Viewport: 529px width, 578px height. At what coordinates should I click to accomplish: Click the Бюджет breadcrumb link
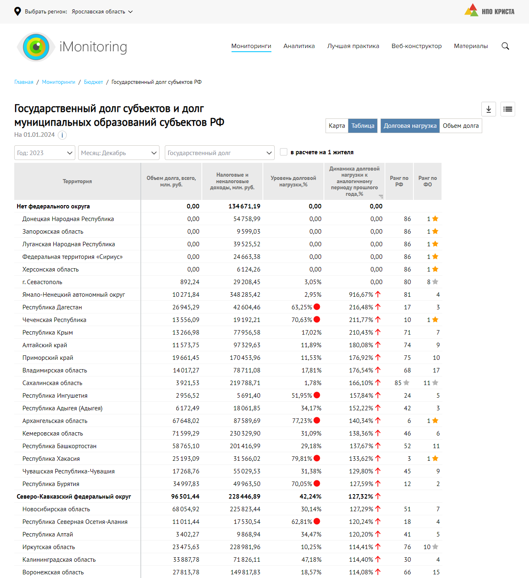tap(93, 82)
